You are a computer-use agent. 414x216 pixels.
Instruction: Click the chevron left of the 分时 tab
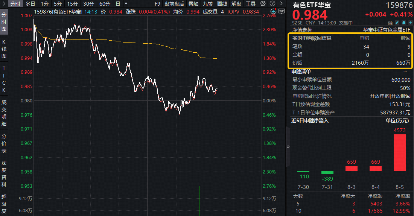tap(4, 4)
